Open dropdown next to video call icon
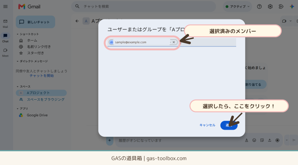Viewport: 298px width, 165px height. pos(291,21)
